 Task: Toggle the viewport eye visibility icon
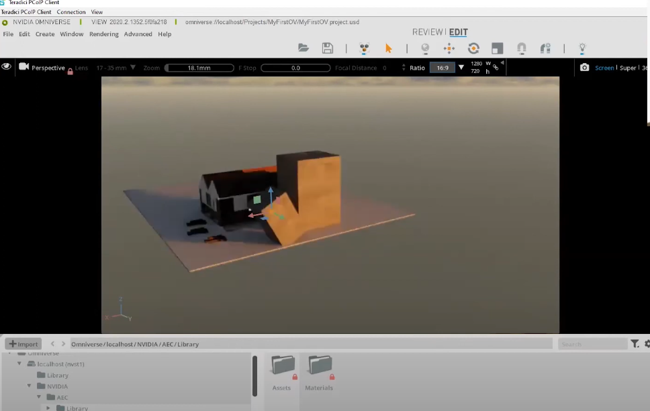pyautogui.click(x=6, y=66)
